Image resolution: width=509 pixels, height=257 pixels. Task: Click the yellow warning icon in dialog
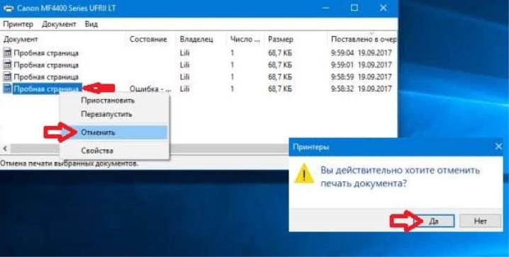click(304, 173)
